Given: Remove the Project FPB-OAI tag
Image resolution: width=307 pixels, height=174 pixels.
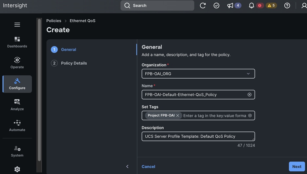Looking at the screenshot, I should coord(178,116).
